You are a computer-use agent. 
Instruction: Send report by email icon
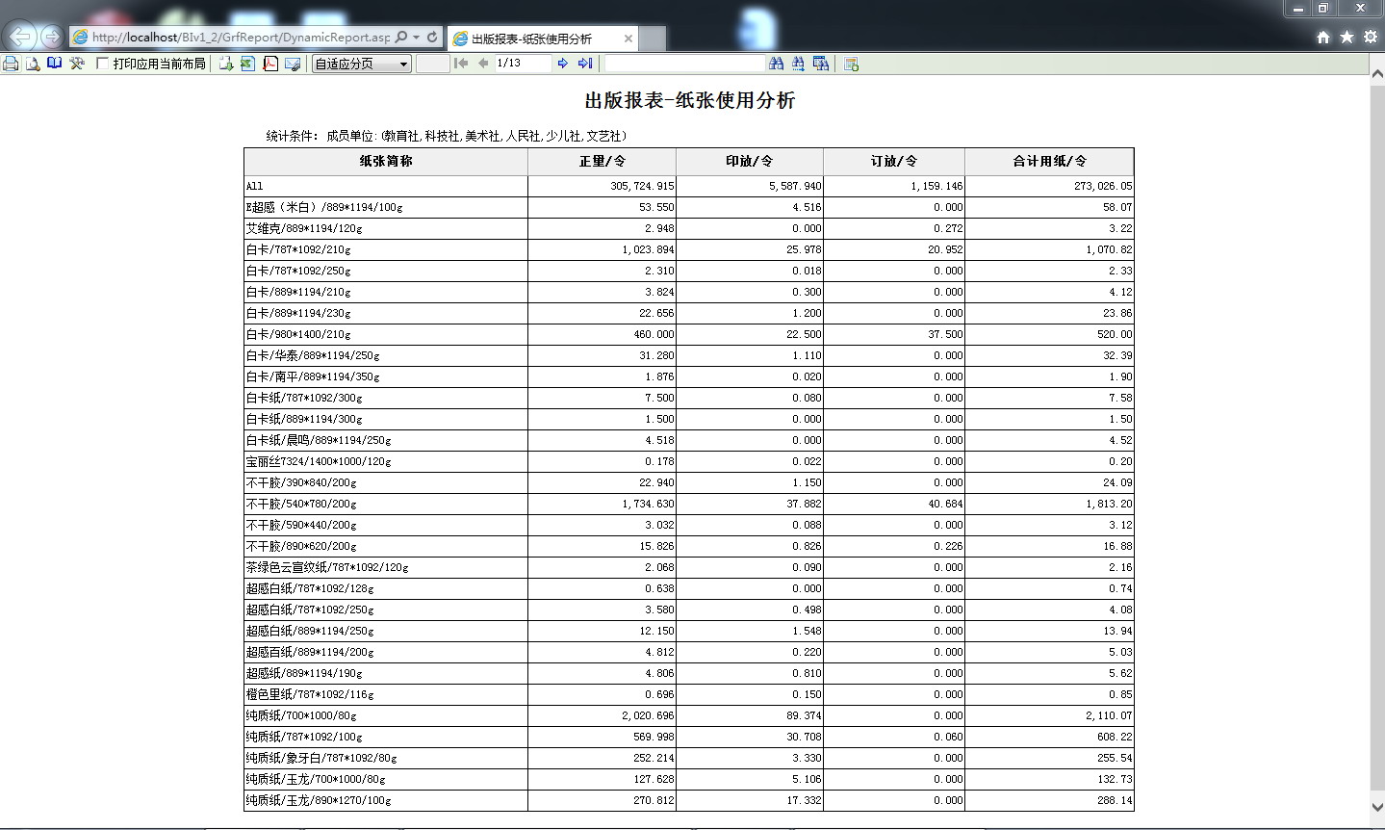[x=293, y=64]
